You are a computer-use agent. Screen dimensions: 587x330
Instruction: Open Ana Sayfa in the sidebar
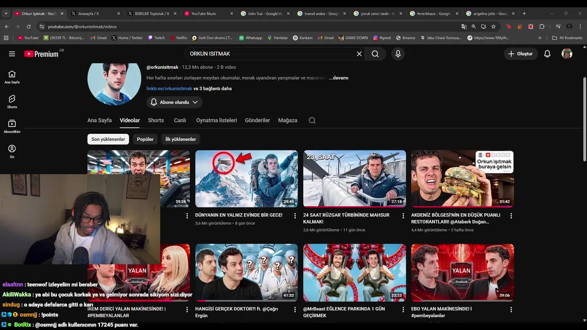tap(12, 77)
